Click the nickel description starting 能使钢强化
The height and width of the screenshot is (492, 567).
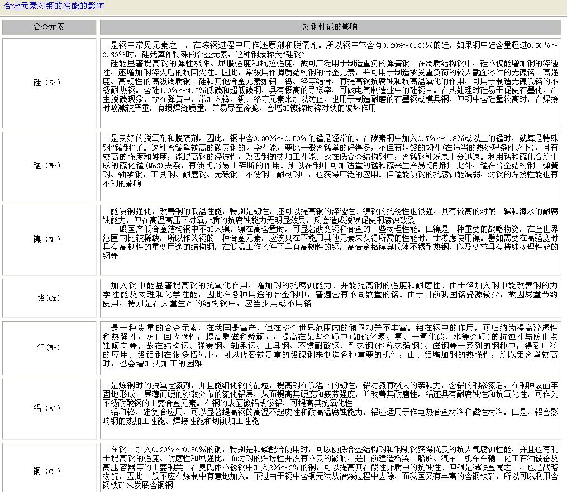331,240
